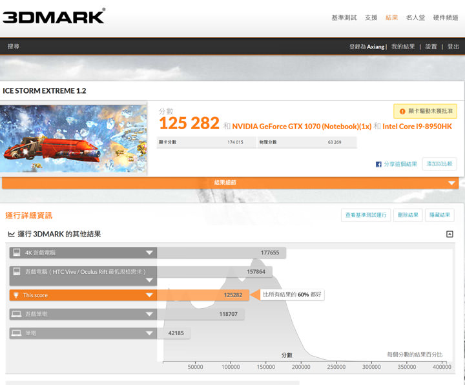Go to the 名人堂 page
Image resolution: width=465 pixels, height=385 pixels.
pyautogui.click(x=415, y=17)
